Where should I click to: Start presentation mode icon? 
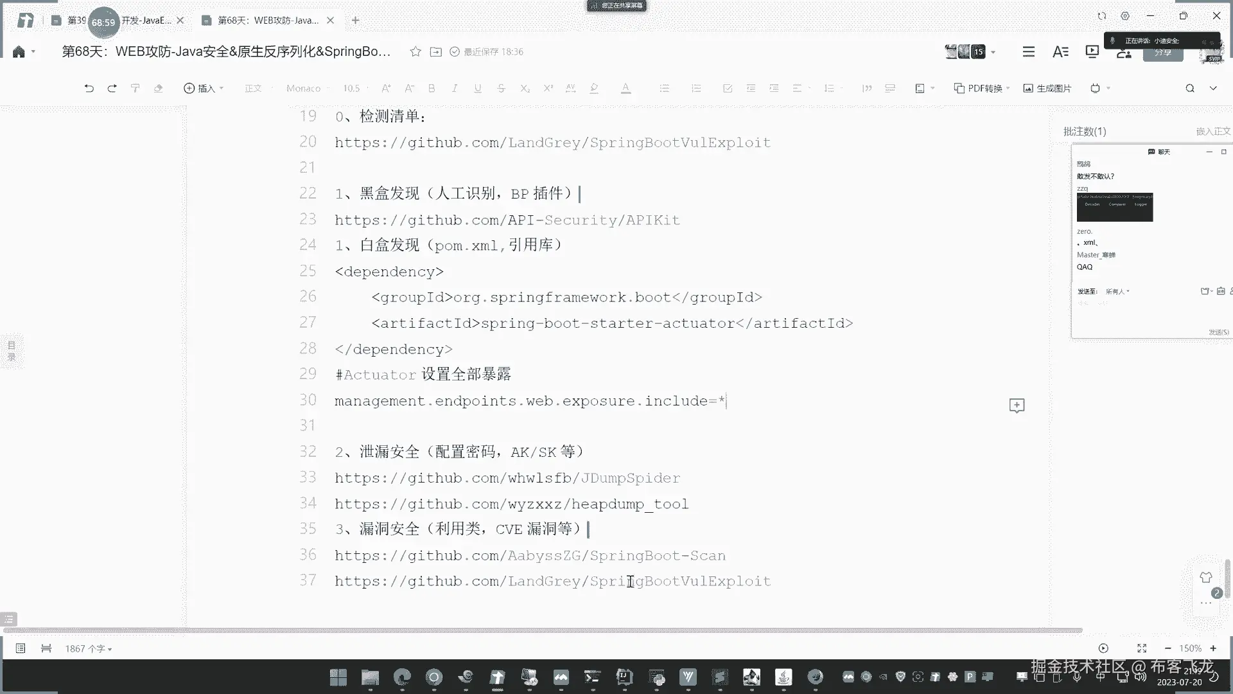(x=1092, y=51)
